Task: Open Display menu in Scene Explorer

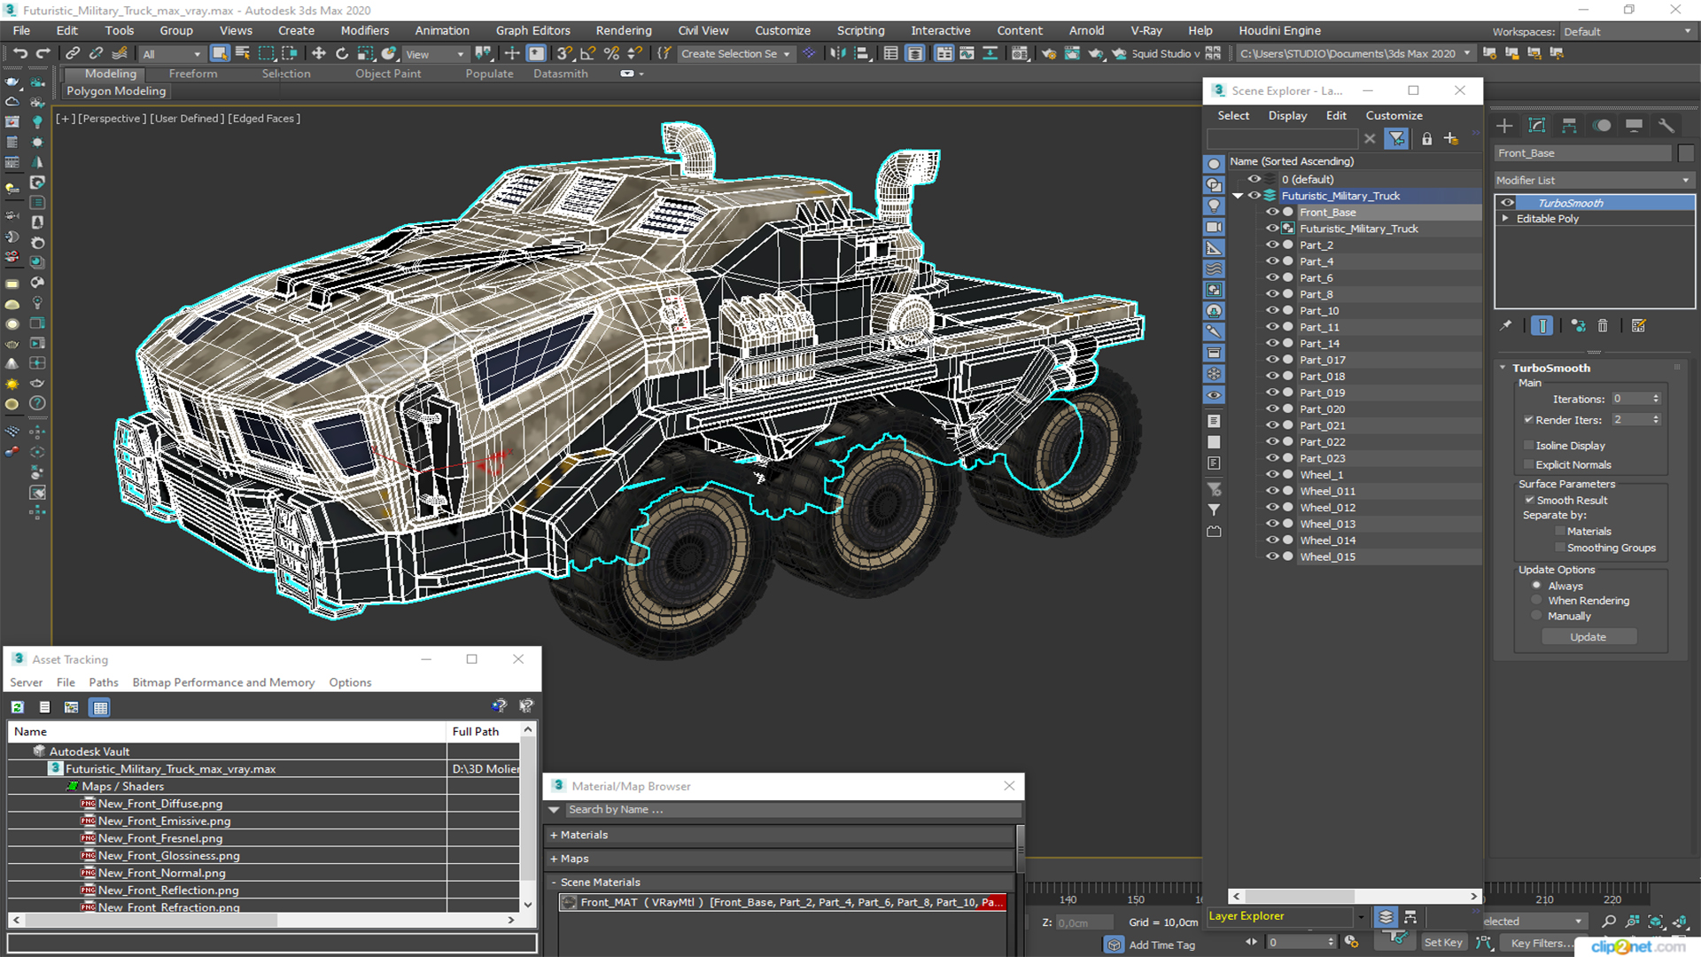Action: 1287,115
